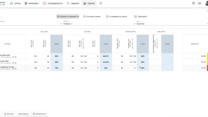This screenshot has width=208, height=117.
Task: Open student Оксана name
Action: tap(7, 67)
